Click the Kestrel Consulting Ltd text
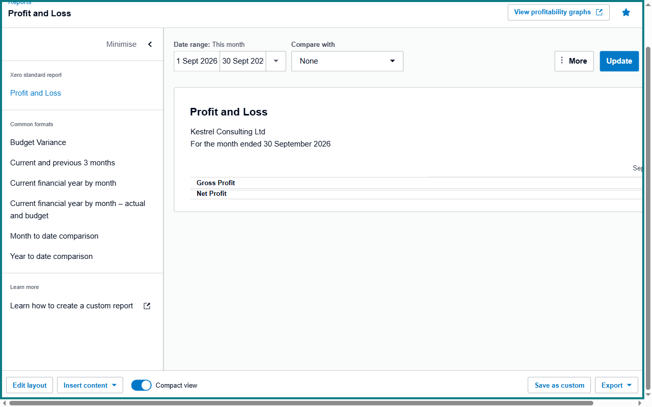The image size is (652, 407). (x=228, y=132)
